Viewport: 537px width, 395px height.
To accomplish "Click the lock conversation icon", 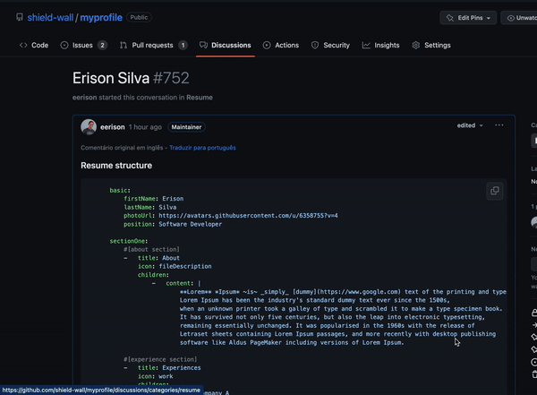I will pyautogui.click(x=533, y=313).
